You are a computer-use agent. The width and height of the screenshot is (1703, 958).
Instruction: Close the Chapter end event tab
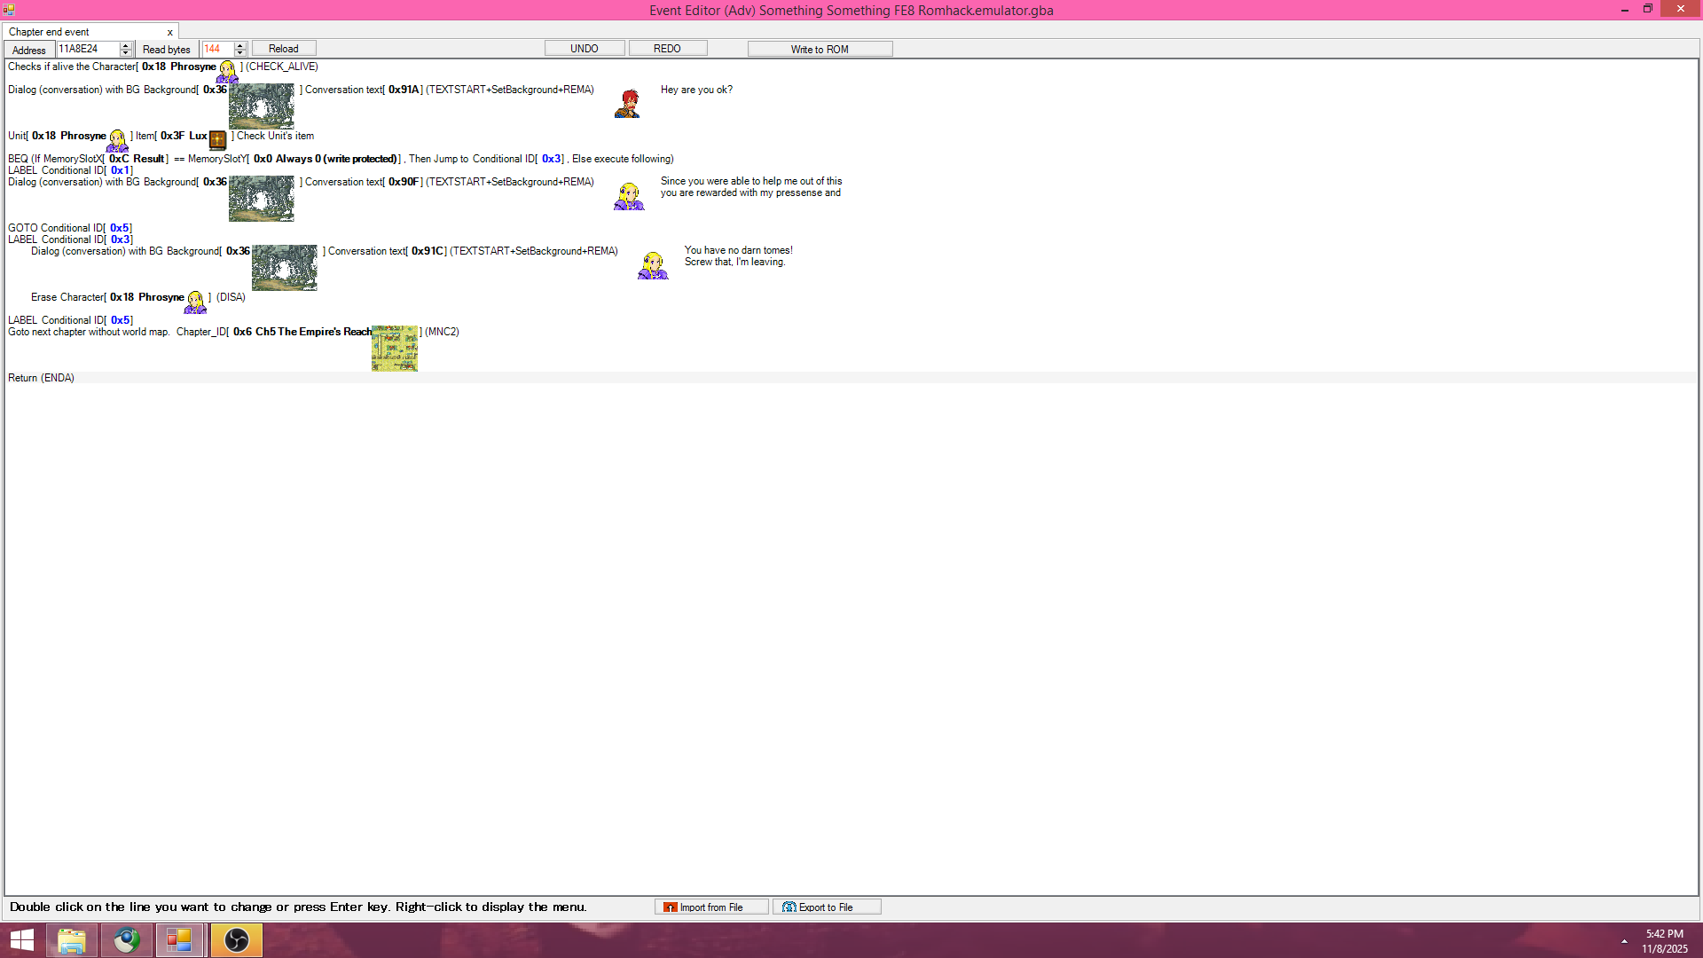click(169, 32)
